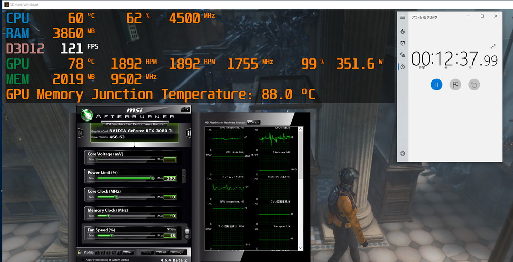This screenshot has width=513, height=262.
Task: Toggle user-defined fan control icon
Action: 187,233
